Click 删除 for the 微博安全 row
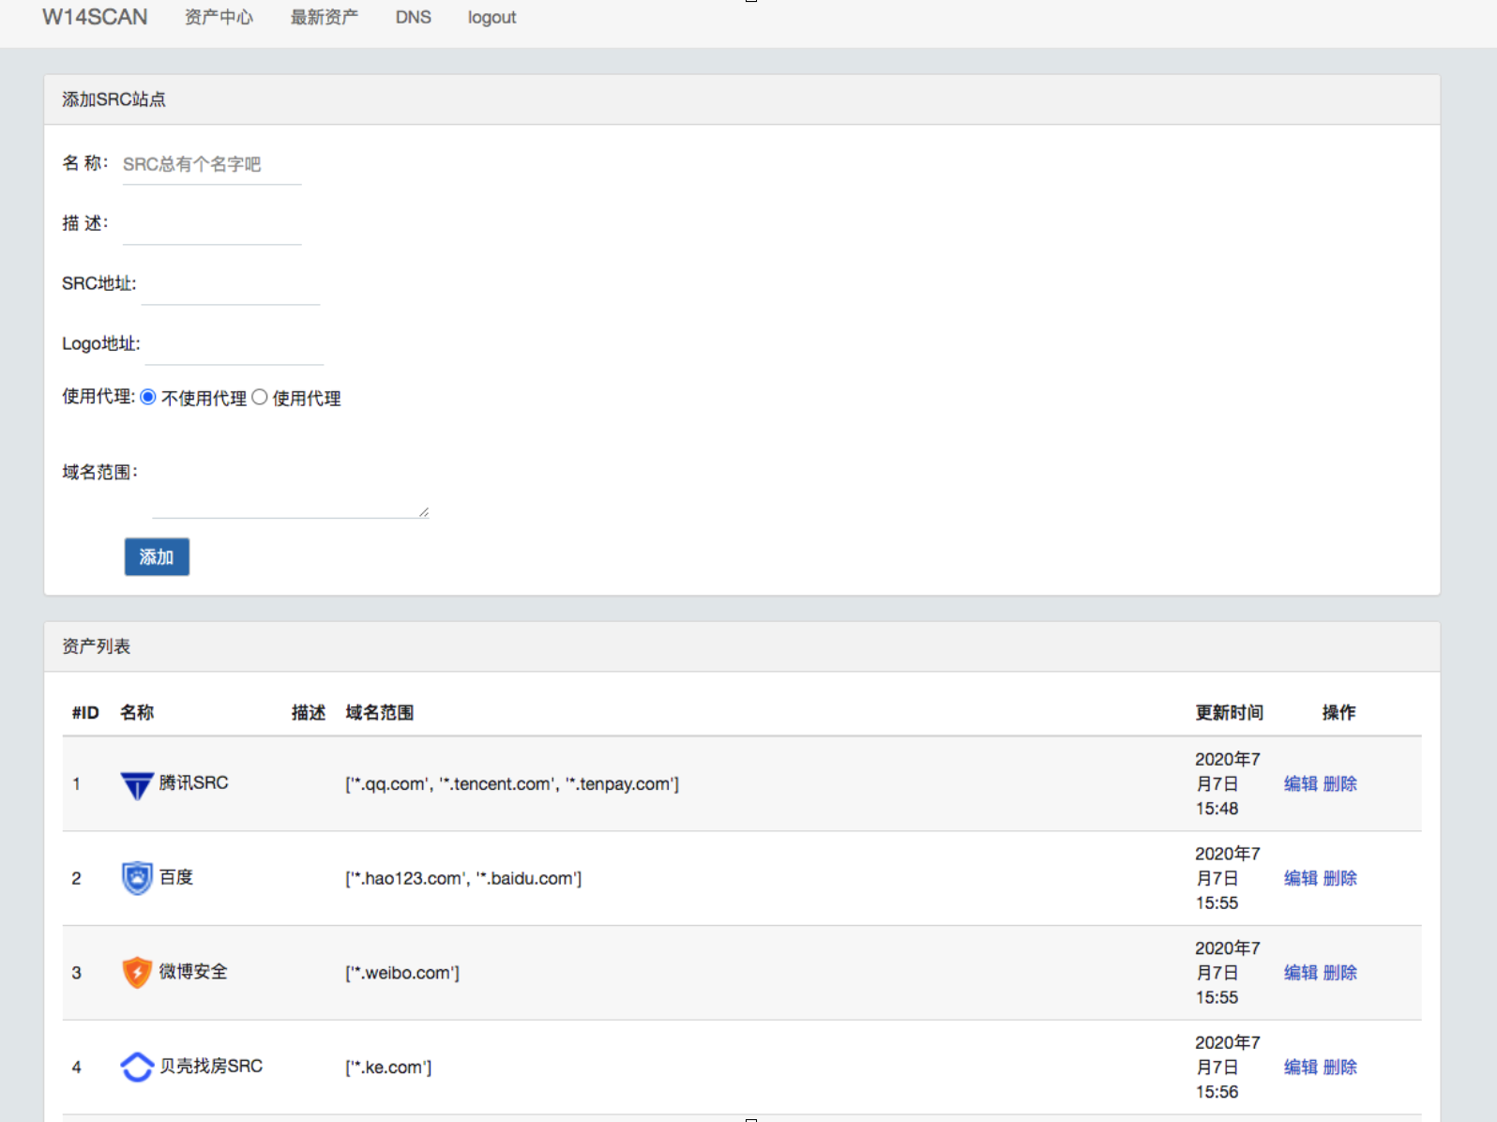This screenshot has width=1497, height=1122. 1340,973
